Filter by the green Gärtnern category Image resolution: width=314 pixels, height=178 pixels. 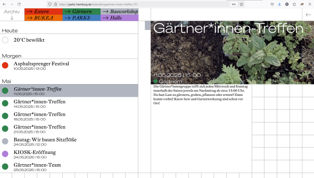coord(82,11)
